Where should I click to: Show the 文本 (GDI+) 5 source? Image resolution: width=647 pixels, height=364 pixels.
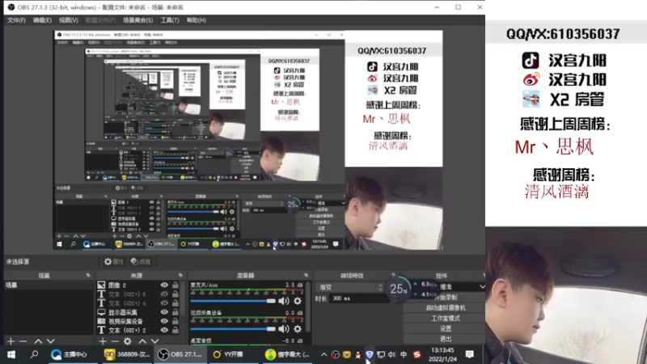164,294
